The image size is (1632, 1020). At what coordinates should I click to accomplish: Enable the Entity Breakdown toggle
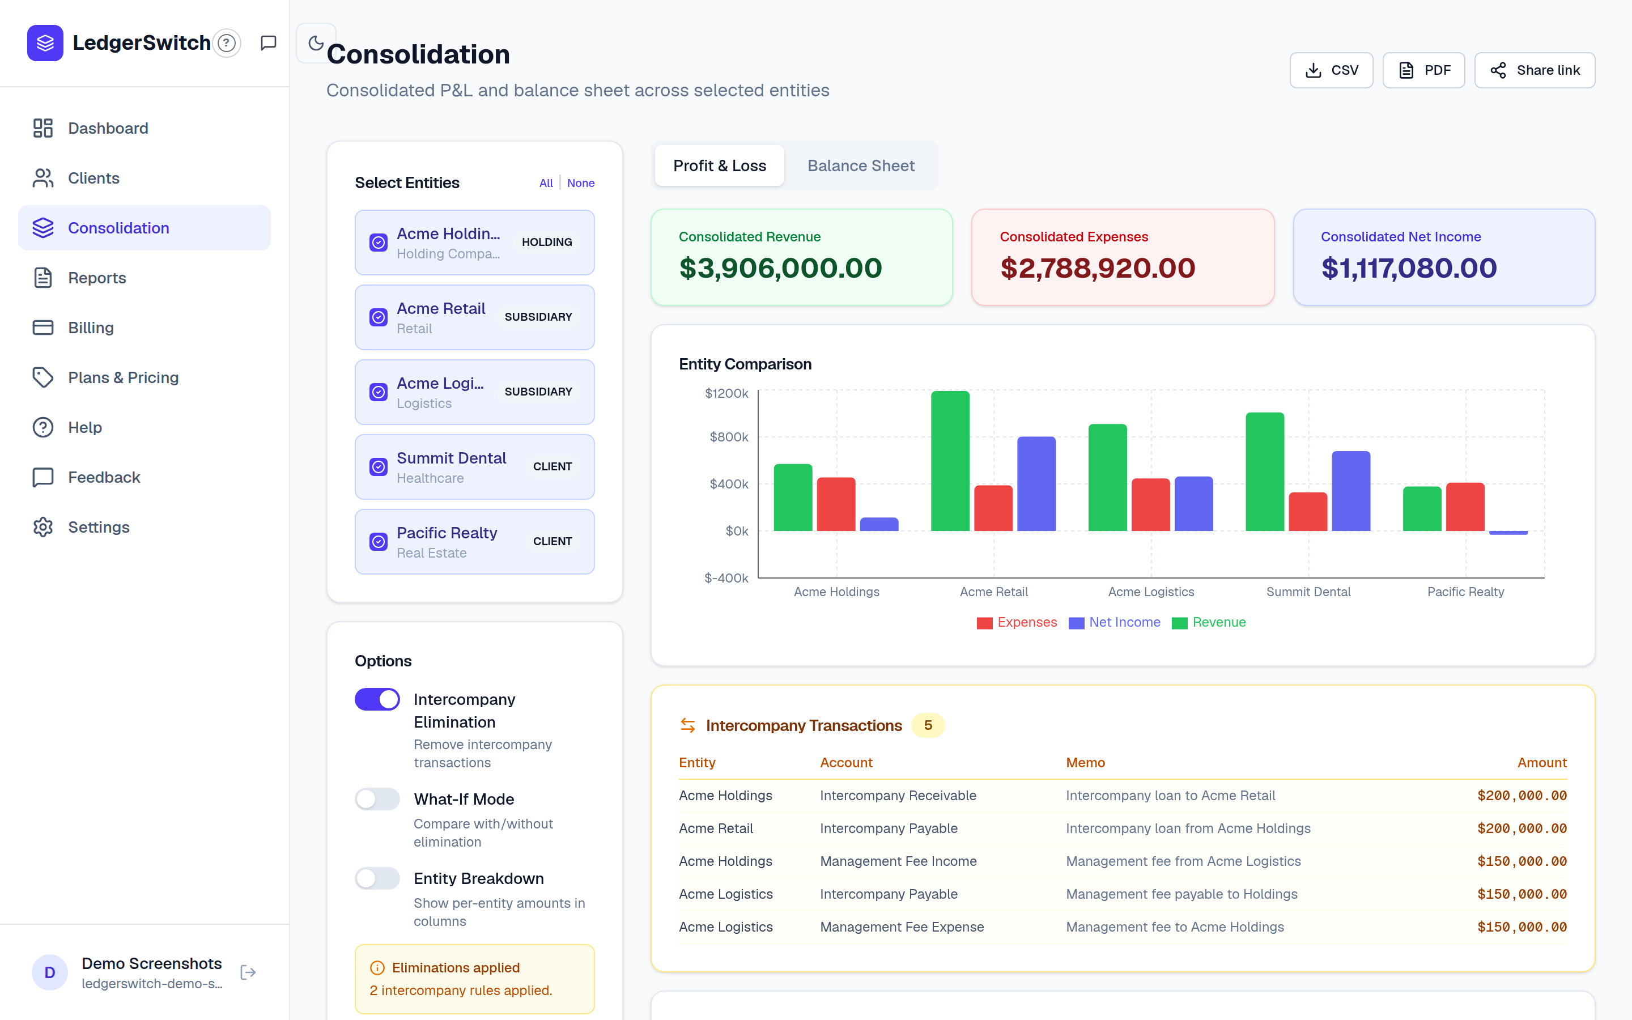coord(377,878)
